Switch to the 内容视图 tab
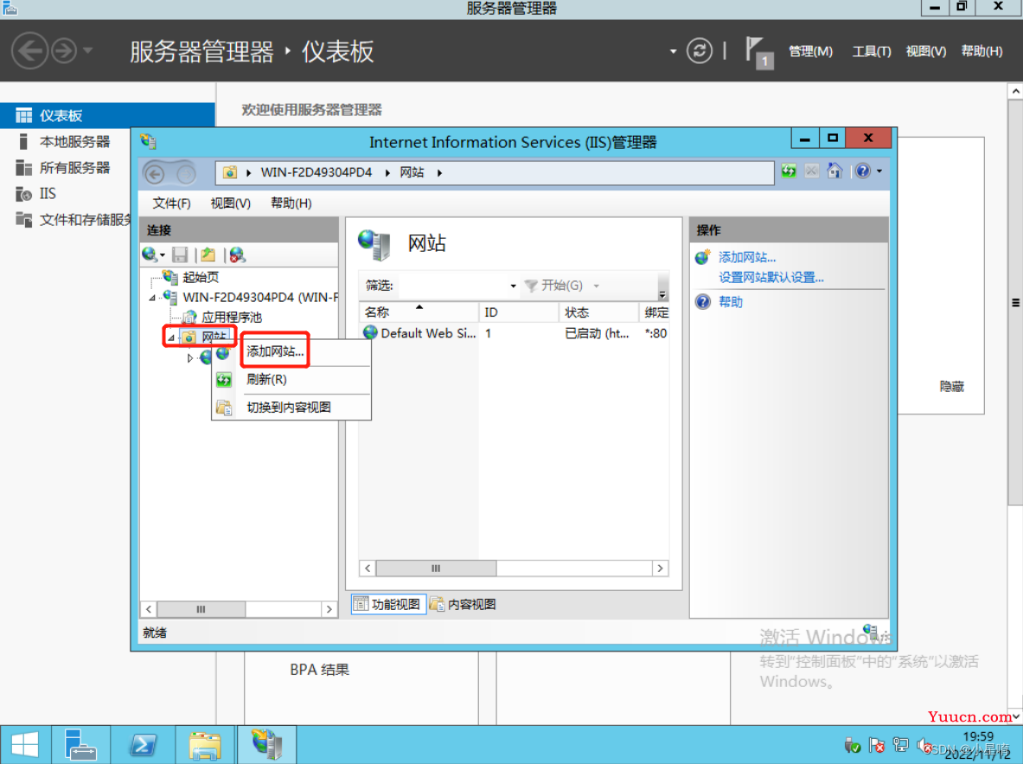This screenshot has width=1023, height=764. click(464, 605)
